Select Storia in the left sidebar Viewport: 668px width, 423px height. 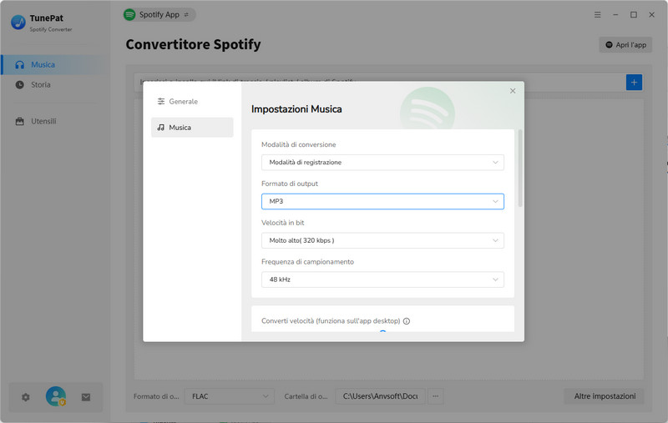tap(41, 84)
